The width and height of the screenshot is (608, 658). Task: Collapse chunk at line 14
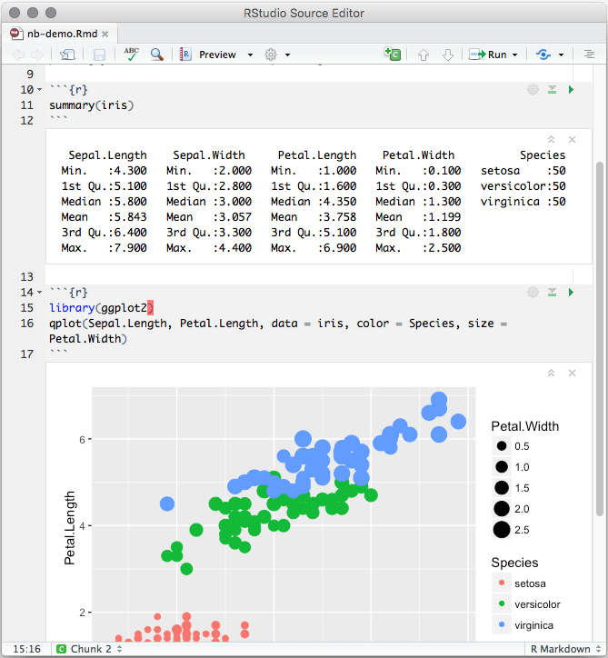tap(39, 293)
